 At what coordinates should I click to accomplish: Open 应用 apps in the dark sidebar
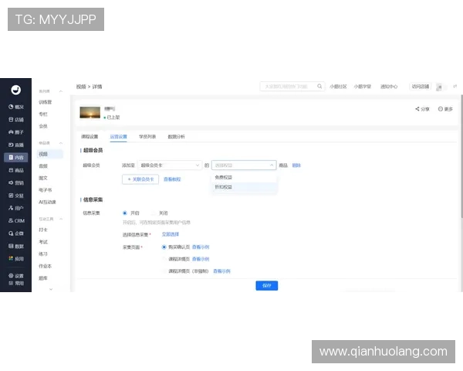click(16, 259)
